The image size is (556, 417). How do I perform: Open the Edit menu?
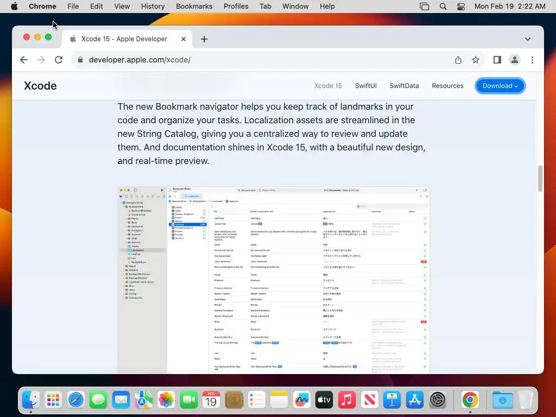(96, 7)
